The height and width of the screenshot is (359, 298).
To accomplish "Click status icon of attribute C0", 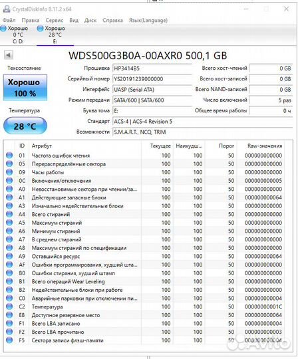I will click(x=9, y=298).
